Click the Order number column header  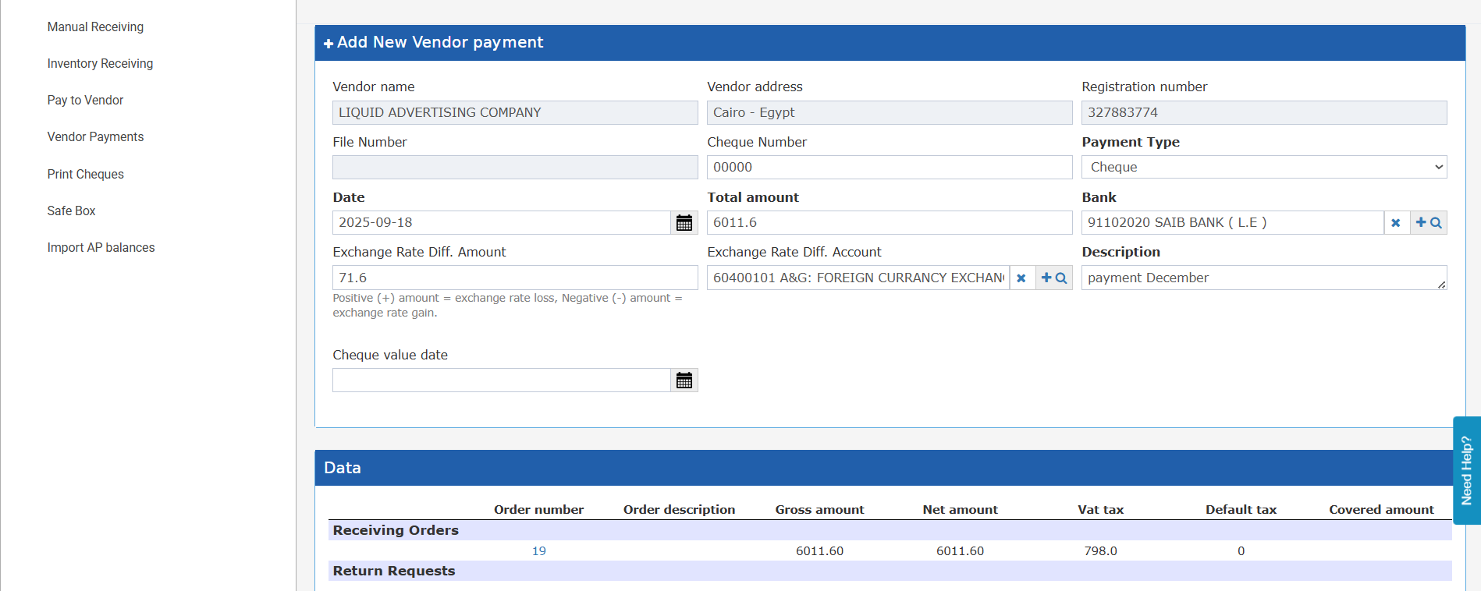click(538, 509)
